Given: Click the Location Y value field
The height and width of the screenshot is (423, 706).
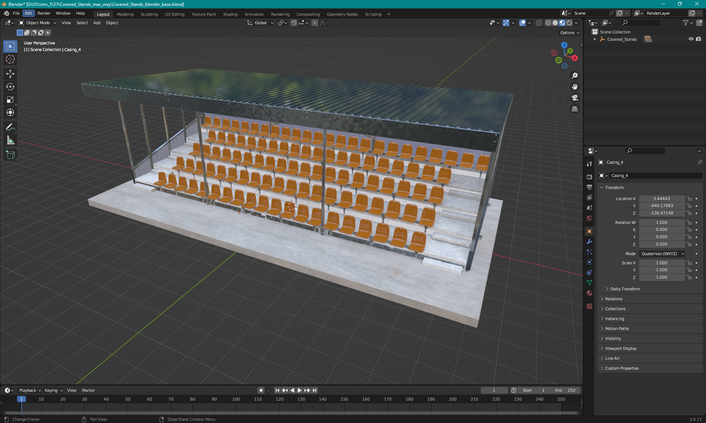Looking at the screenshot, I should click(x=662, y=206).
